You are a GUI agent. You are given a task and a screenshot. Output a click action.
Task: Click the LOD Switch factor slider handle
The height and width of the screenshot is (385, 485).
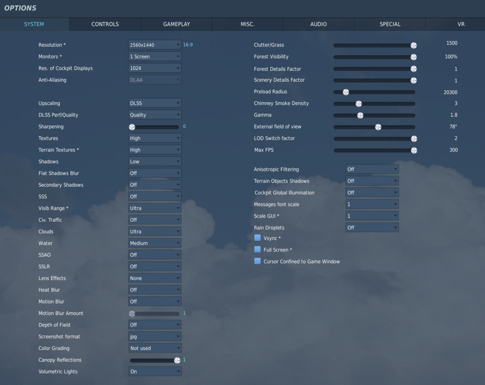pos(414,139)
